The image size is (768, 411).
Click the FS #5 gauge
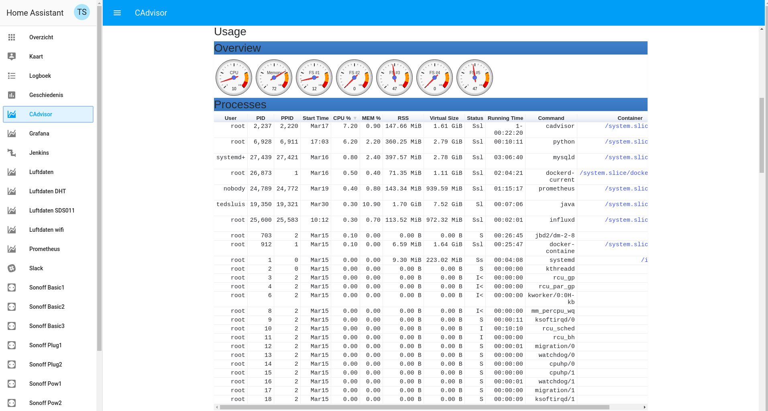[x=475, y=77]
